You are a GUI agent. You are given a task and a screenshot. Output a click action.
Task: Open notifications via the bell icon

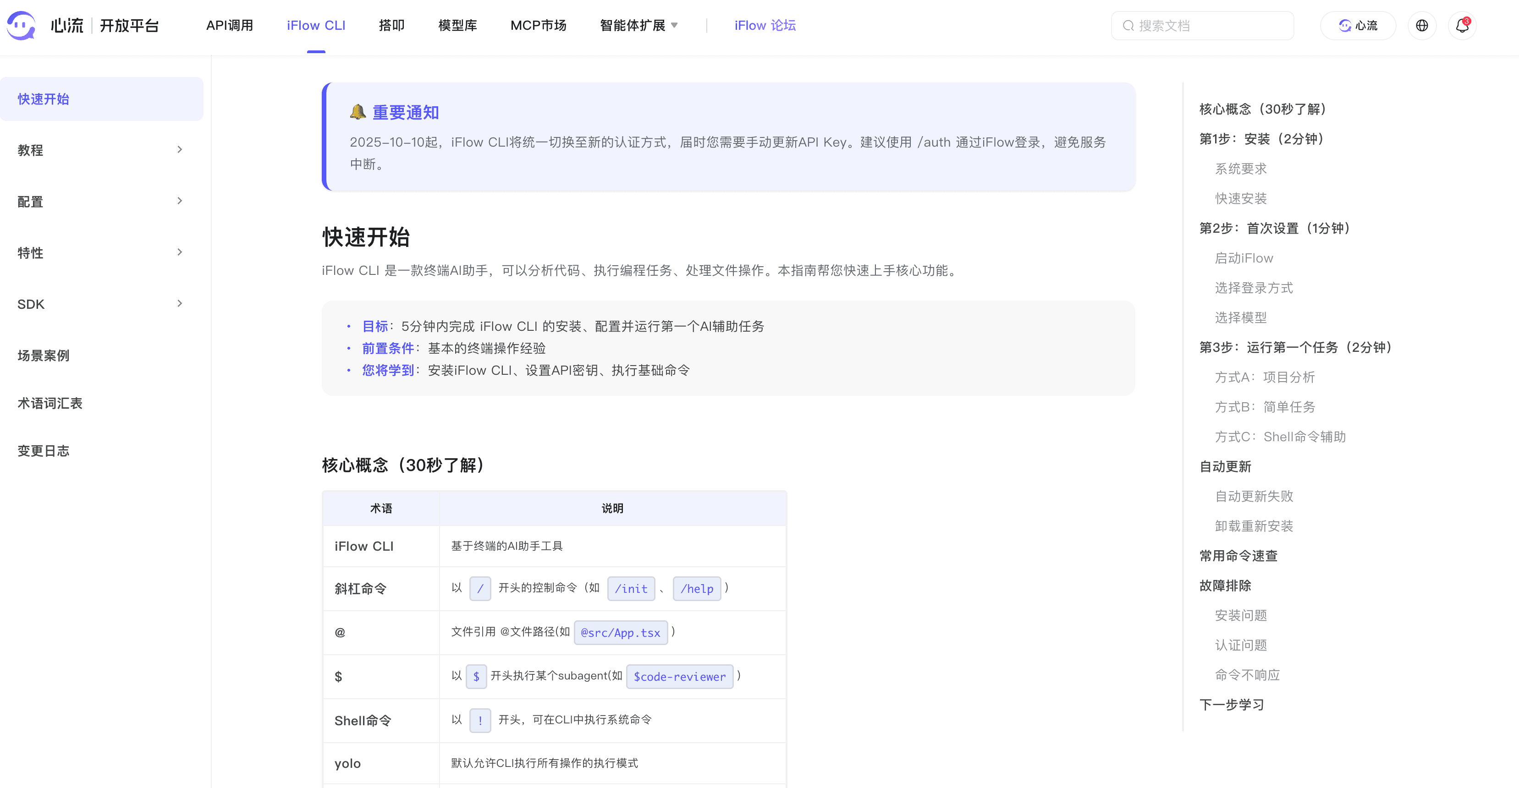1462,27
